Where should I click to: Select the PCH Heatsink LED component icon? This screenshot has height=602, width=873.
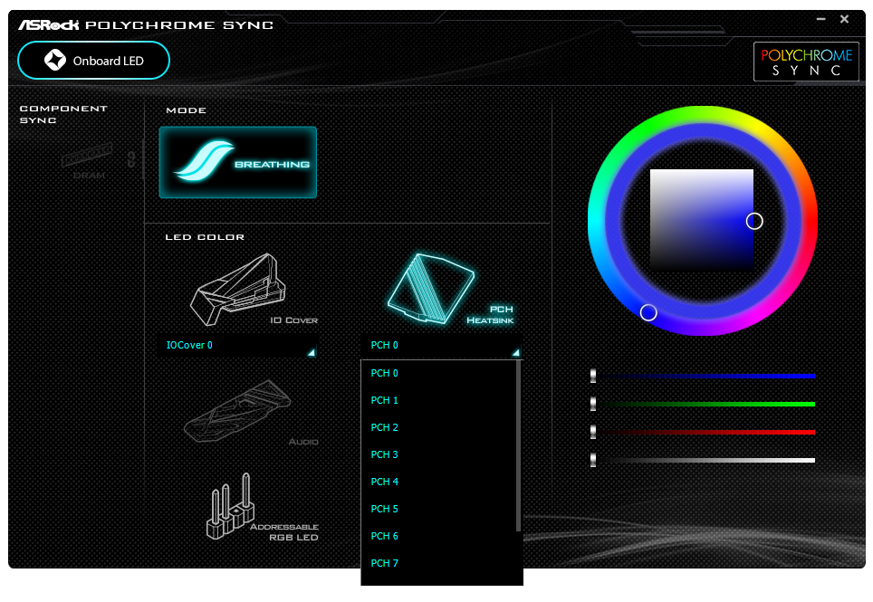(x=431, y=288)
